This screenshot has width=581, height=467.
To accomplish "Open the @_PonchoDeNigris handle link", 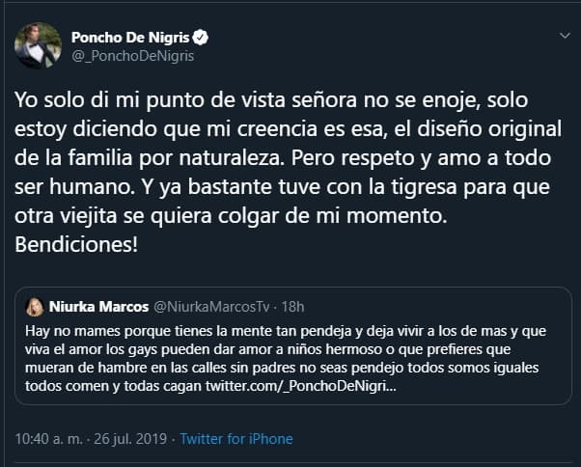I will click(x=132, y=56).
